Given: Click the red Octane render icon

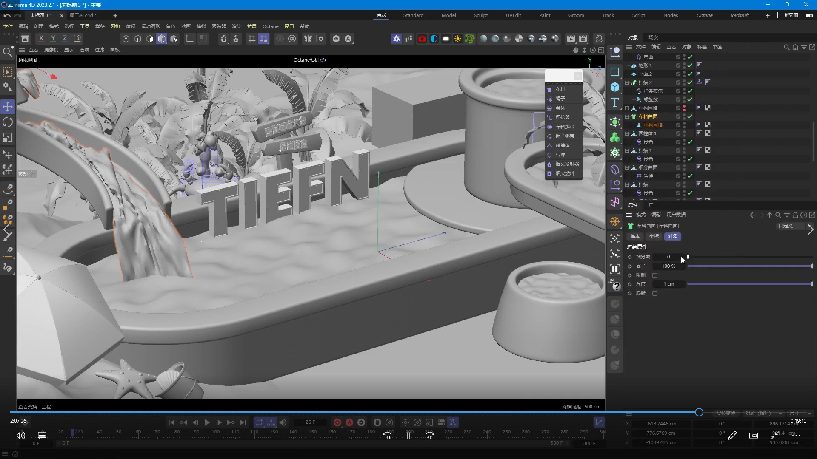Looking at the screenshot, I should pyautogui.click(x=422, y=39).
